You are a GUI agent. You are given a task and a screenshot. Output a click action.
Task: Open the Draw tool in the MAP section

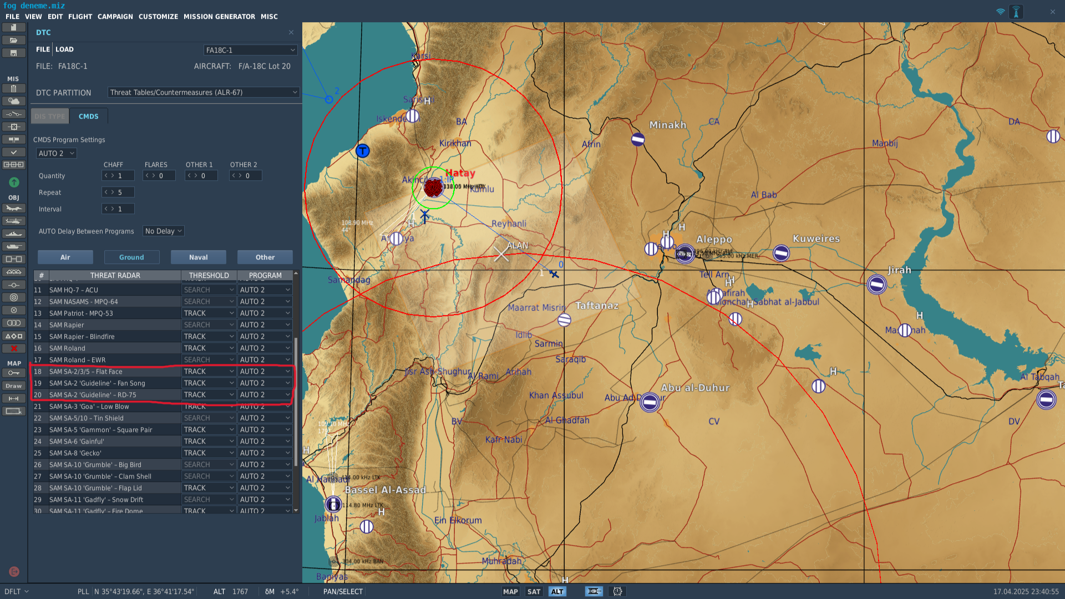tap(14, 386)
